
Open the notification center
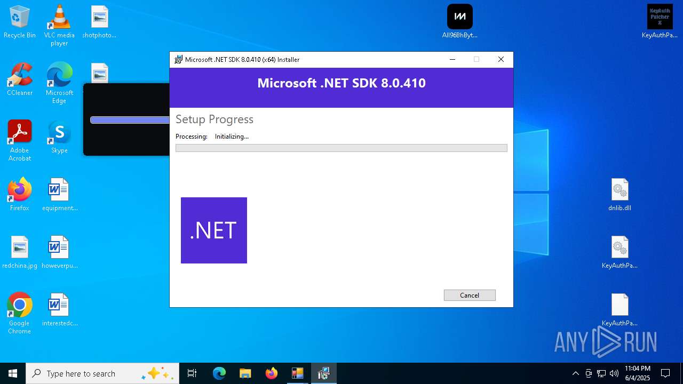pyautogui.click(x=665, y=373)
